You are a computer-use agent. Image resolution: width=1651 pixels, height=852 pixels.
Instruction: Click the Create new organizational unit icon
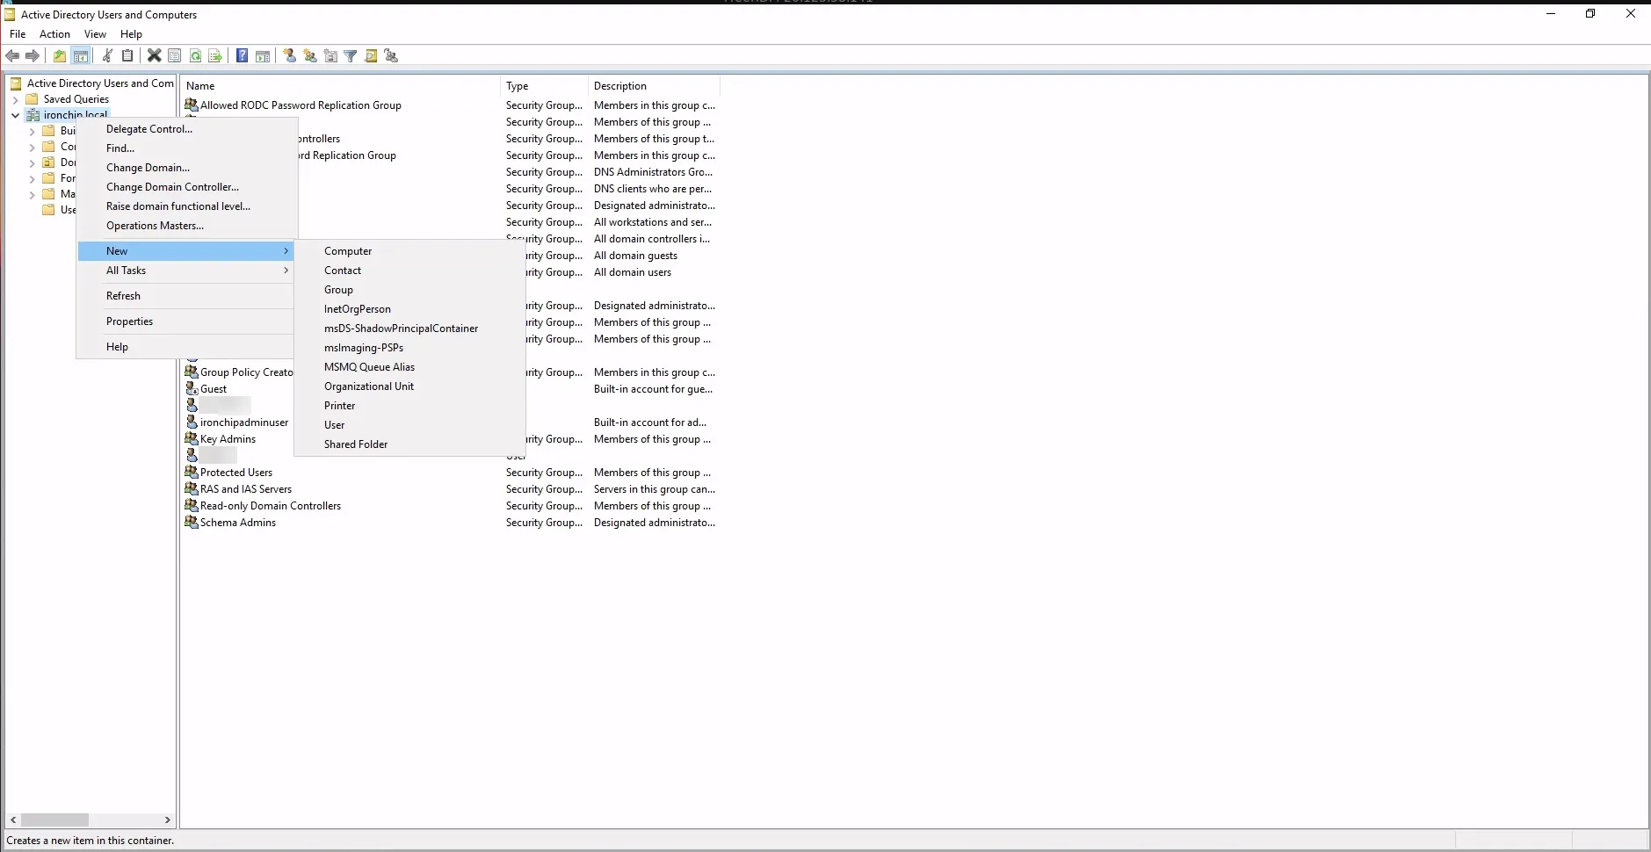point(330,56)
